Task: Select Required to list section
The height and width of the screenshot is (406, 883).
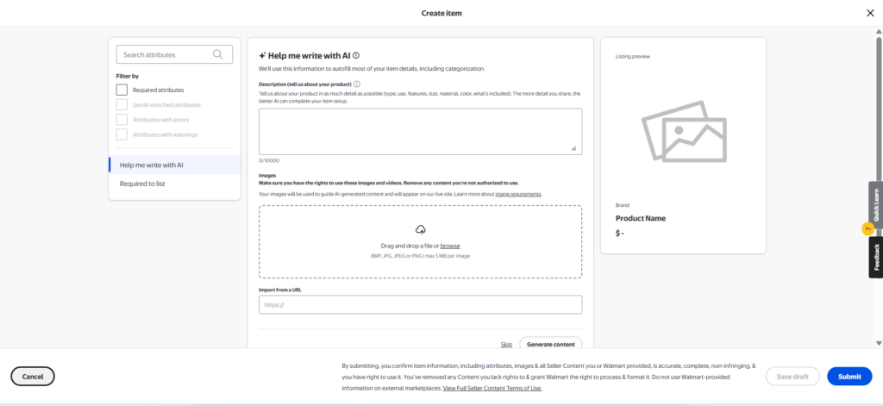Action: pos(174,184)
